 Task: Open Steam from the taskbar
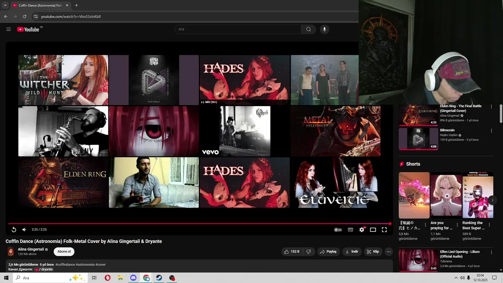(x=159, y=278)
